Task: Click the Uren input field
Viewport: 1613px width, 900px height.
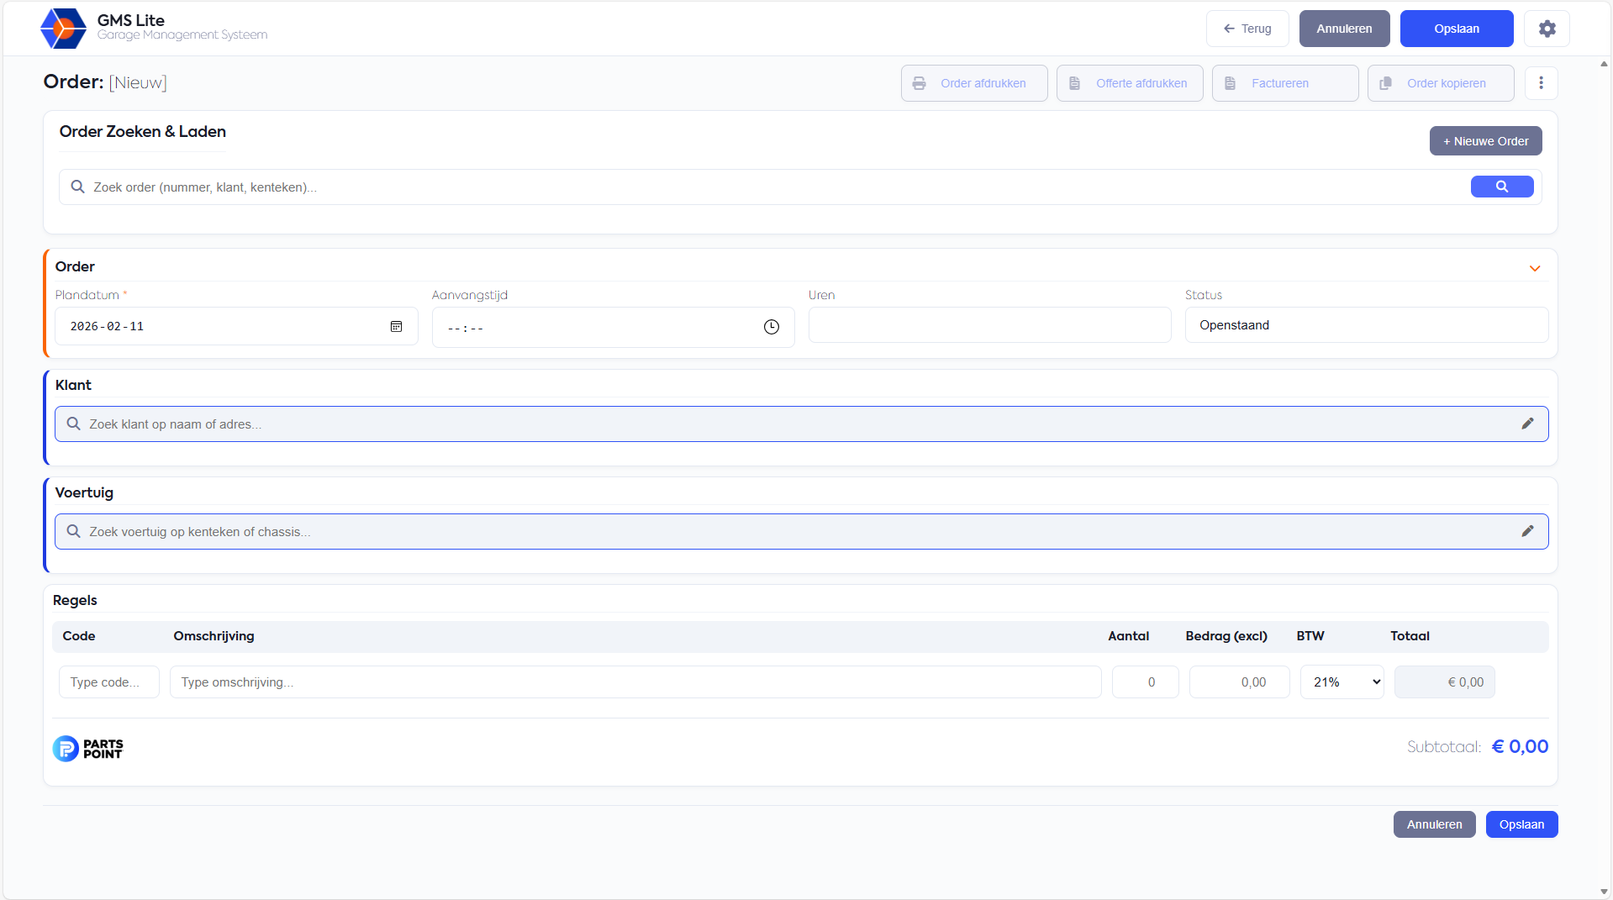Action: [x=989, y=325]
